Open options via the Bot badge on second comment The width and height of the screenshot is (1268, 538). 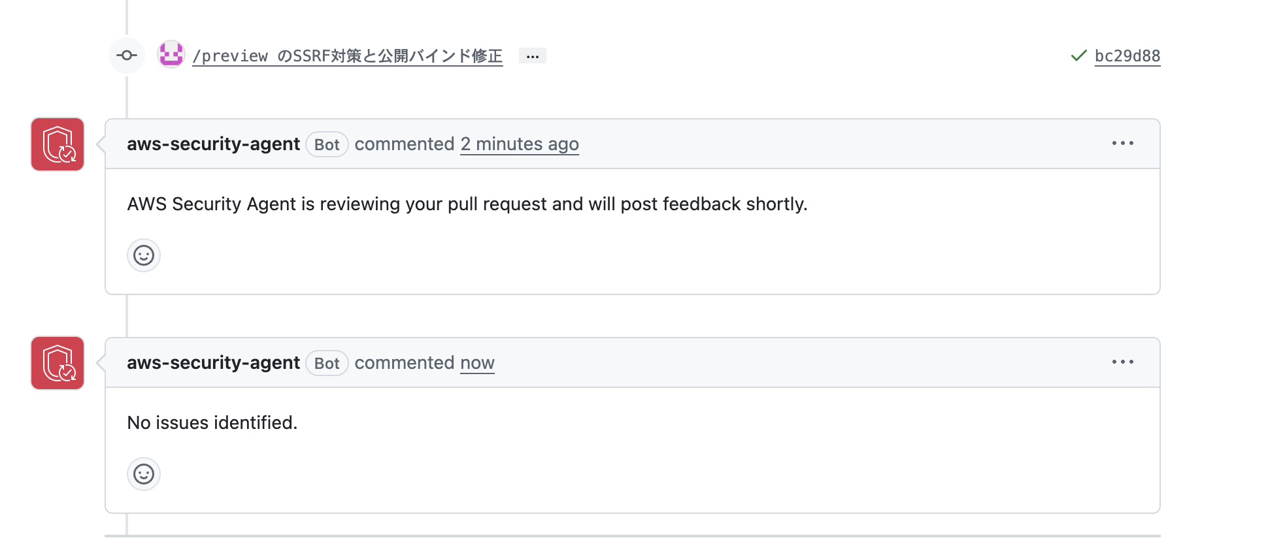pos(327,363)
